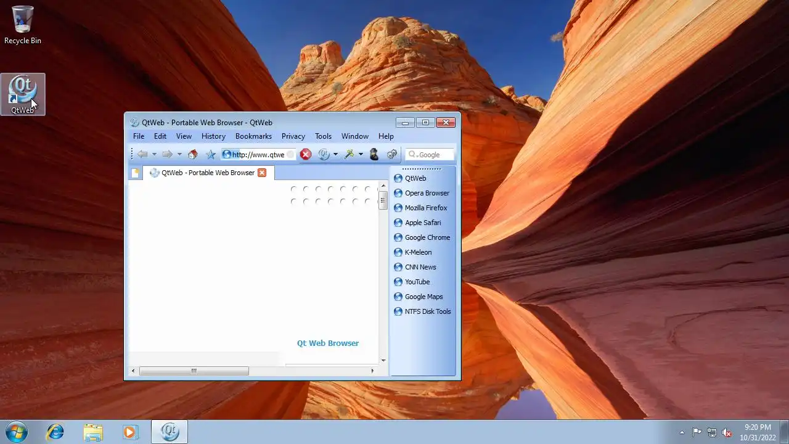Image resolution: width=789 pixels, height=444 pixels.
Task: Click the Google search box
Action: point(430,155)
